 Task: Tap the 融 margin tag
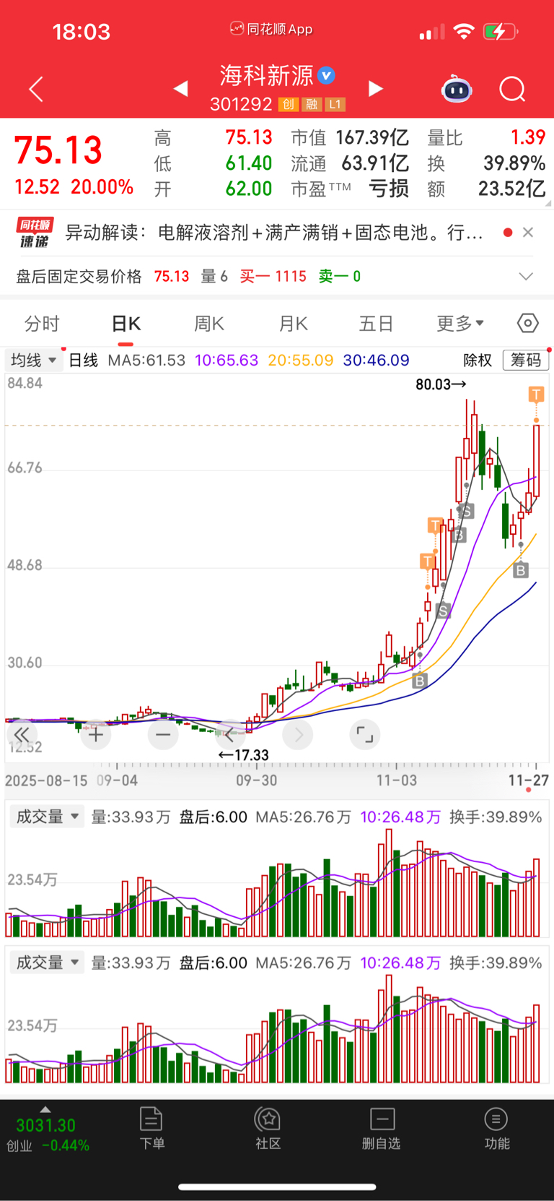tap(312, 105)
